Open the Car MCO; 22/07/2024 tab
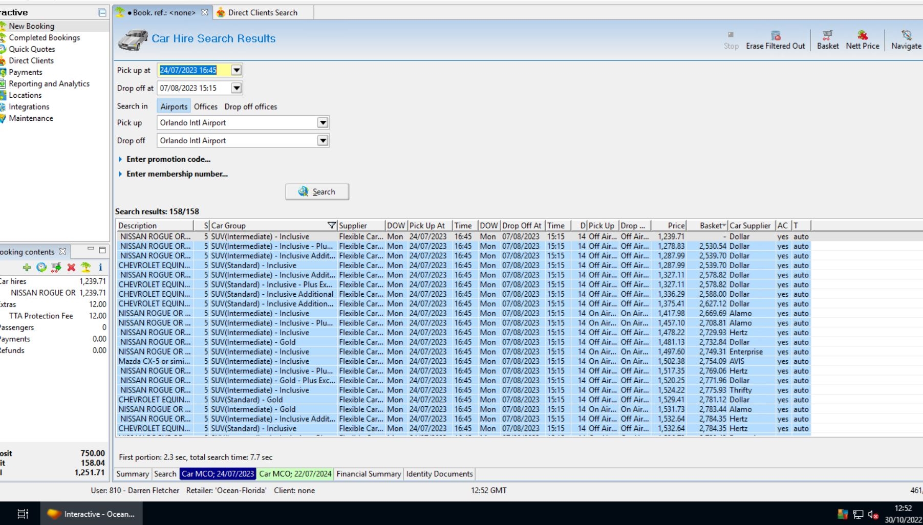Screen dimensions: 923x525 coord(295,474)
